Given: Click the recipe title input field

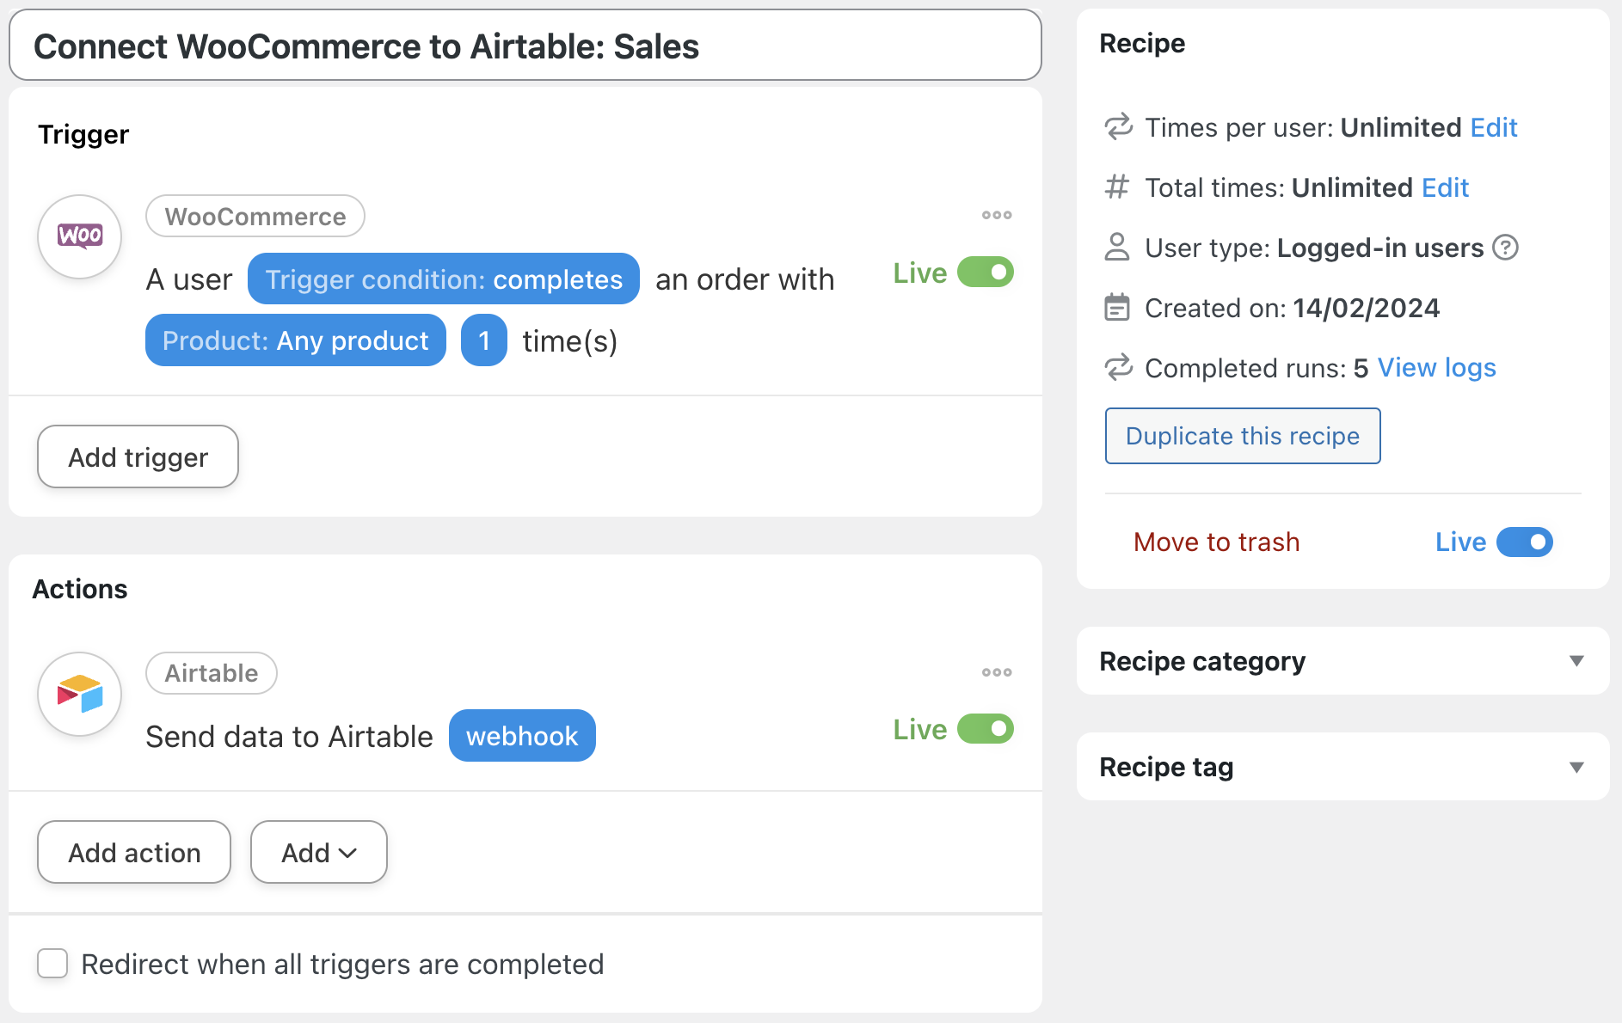Looking at the screenshot, I should [x=525, y=46].
